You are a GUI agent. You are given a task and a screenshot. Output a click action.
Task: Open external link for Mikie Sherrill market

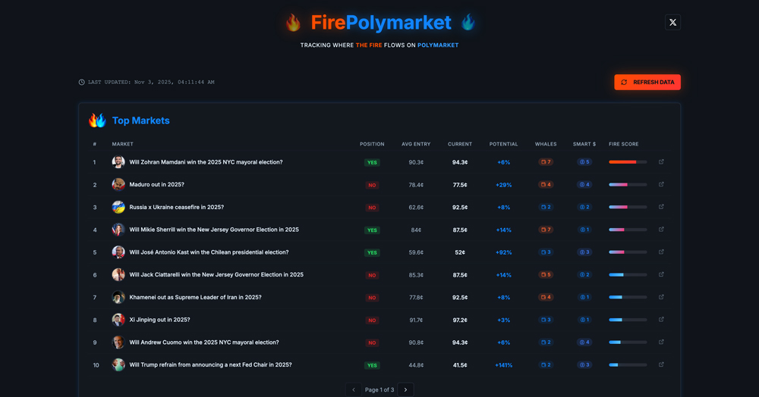661,230
